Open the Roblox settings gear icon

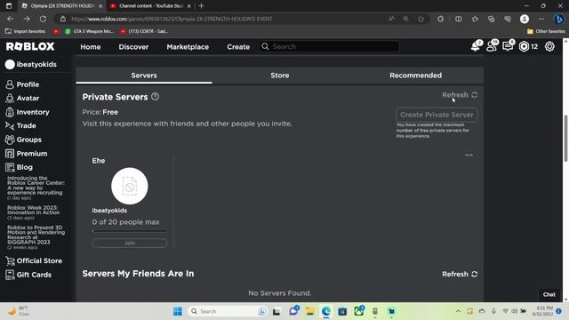[549, 46]
